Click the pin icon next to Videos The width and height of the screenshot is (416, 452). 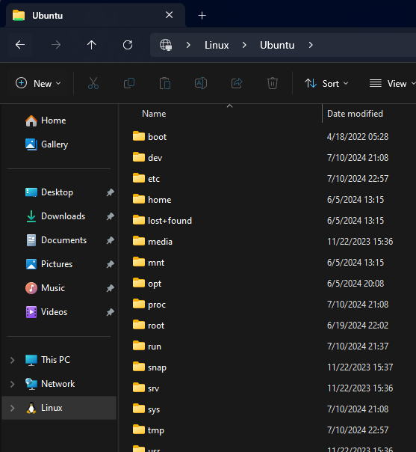pos(111,312)
